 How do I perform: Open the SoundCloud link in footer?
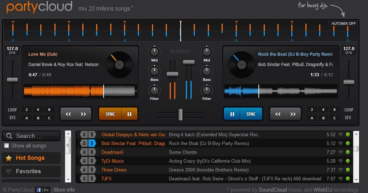273,190
